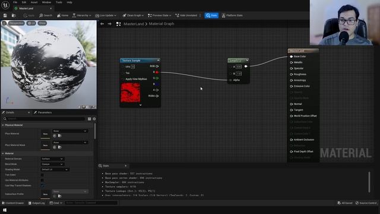The height and width of the screenshot is (214, 380).
Task: Open the Hierarchy dropdown
Action: [x=82, y=15]
